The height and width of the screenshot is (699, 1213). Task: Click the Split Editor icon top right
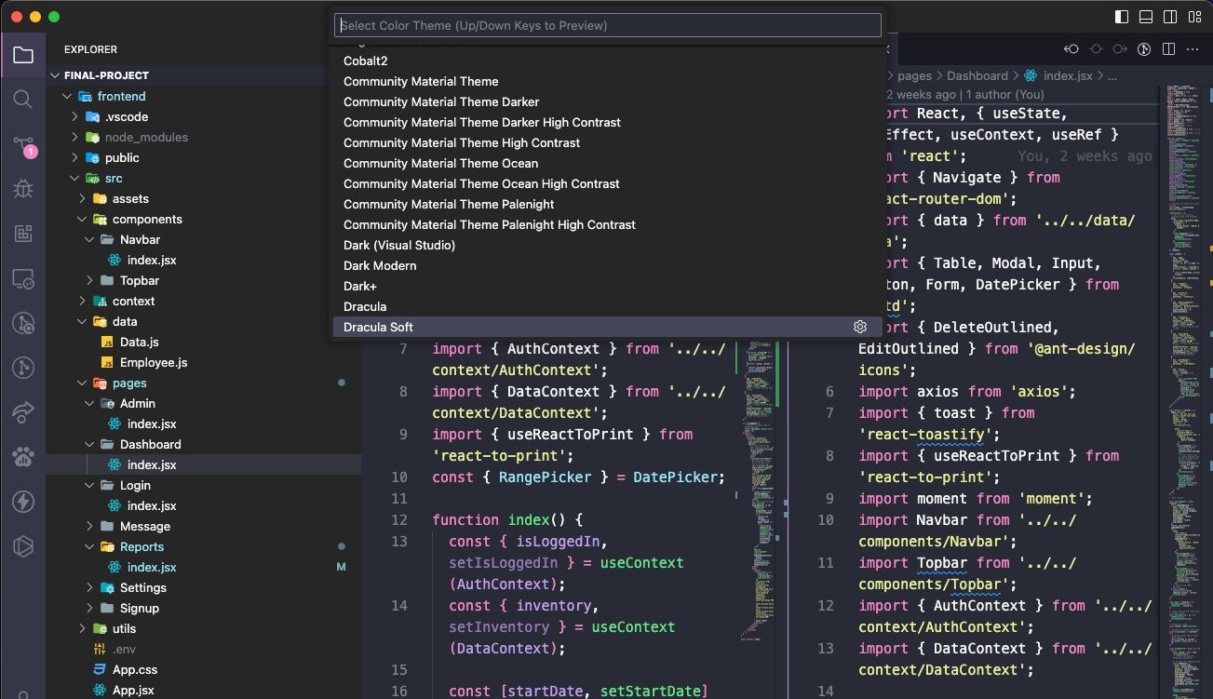pos(1167,48)
